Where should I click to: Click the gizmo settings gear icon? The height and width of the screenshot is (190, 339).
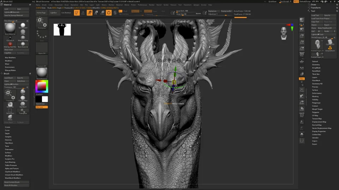[x=160, y=61]
